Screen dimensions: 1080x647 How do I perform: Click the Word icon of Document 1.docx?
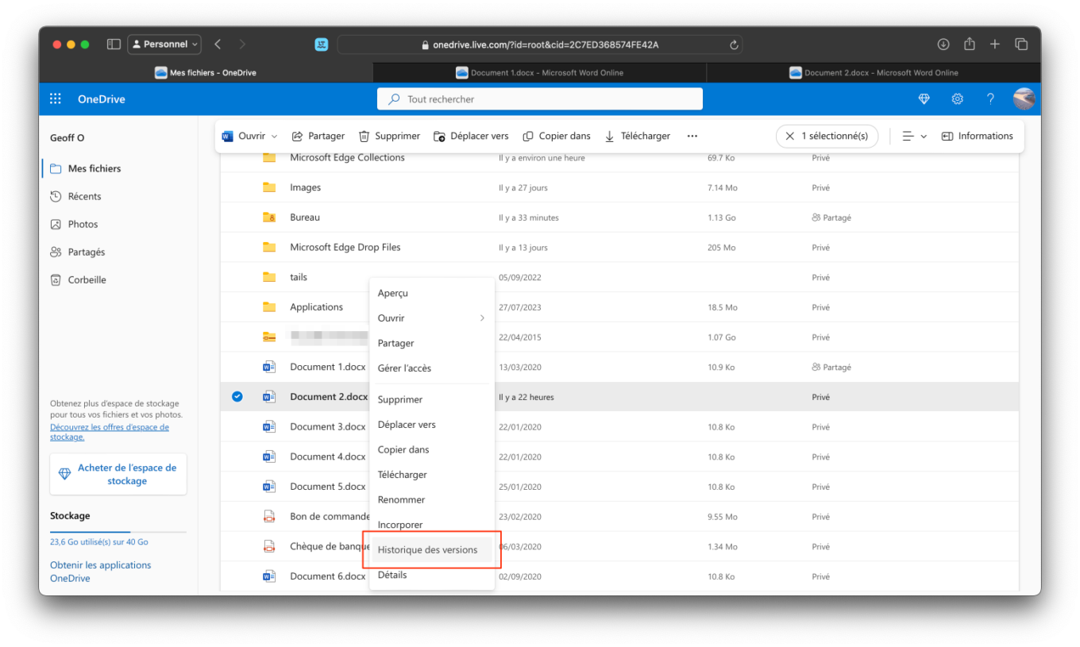(x=269, y=367)
